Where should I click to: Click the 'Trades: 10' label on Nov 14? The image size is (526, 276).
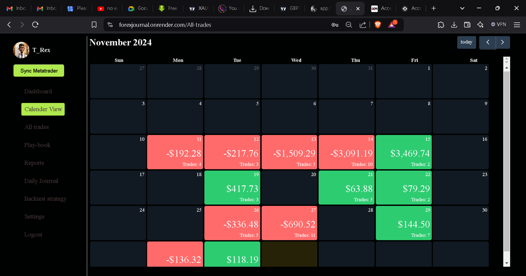coord(362,164)
